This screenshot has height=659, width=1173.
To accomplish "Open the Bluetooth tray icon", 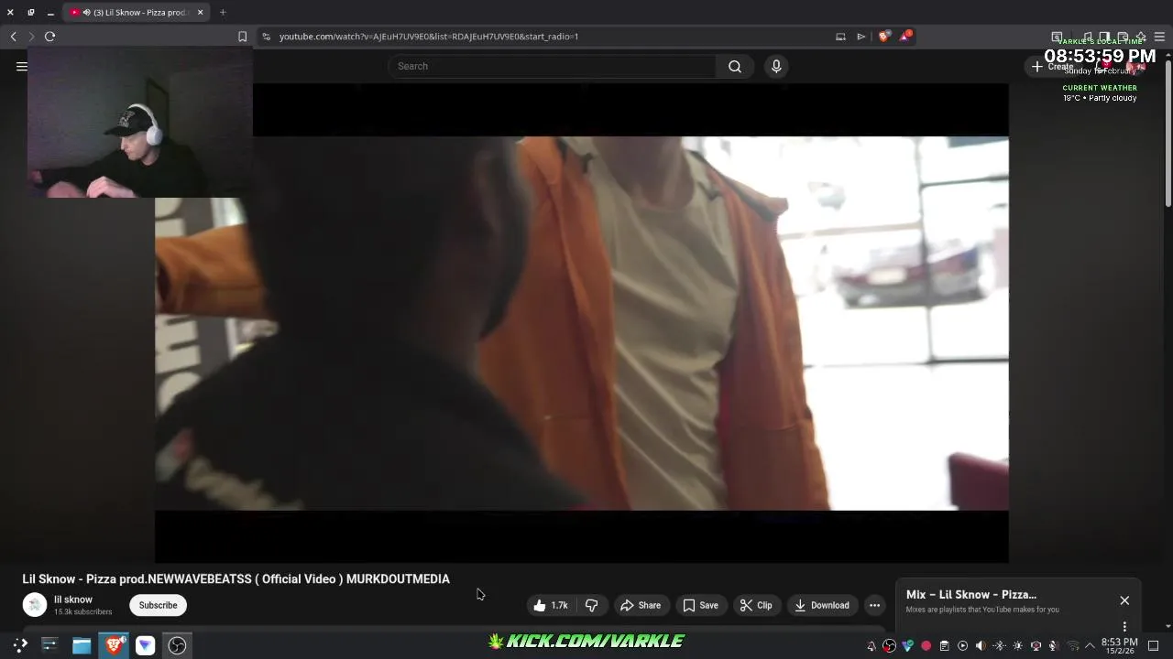I will pyautogui.click(x=999, y=646).
